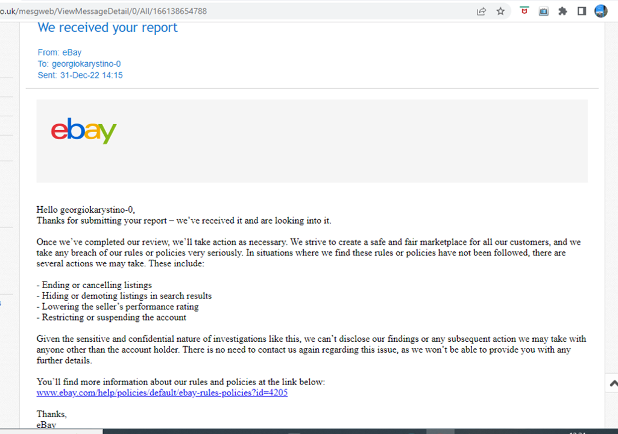Toggle Chrome's side panel icon
The height and width of the screenshot is (434, 618).
(x=581, y=11)
